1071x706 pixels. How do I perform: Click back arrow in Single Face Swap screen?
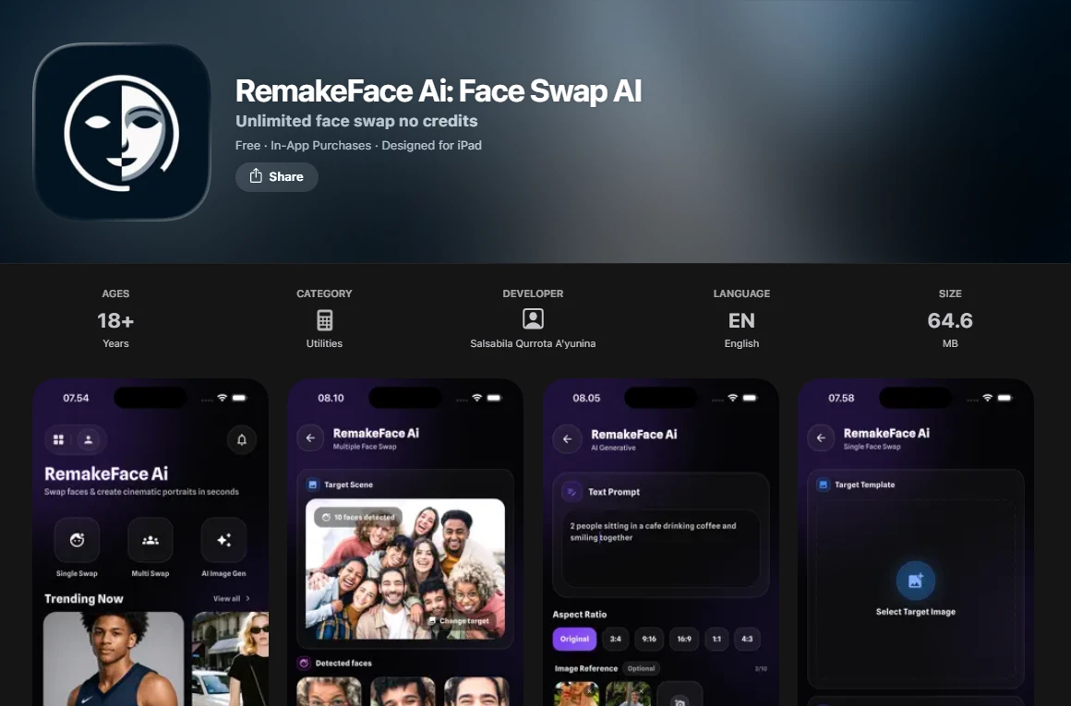point(821,438)
